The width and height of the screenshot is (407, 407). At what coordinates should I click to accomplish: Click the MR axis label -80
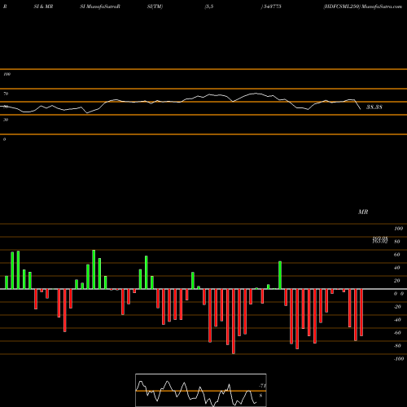397,346
